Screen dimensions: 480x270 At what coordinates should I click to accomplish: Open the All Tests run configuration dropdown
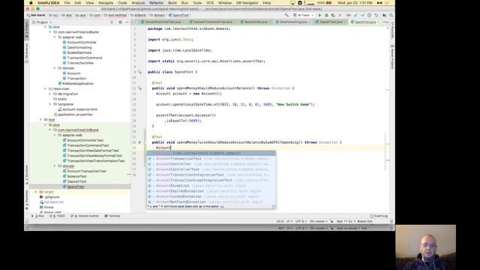[x=303, y=15]
